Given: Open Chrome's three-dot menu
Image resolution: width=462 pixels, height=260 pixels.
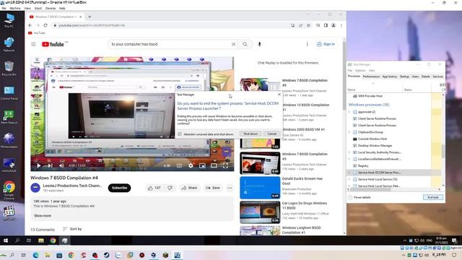Looking at the screenshot, I should [x=341, y=25].
